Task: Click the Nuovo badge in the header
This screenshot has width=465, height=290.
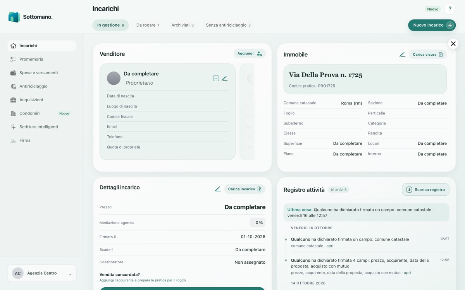Action: [432, 9]
